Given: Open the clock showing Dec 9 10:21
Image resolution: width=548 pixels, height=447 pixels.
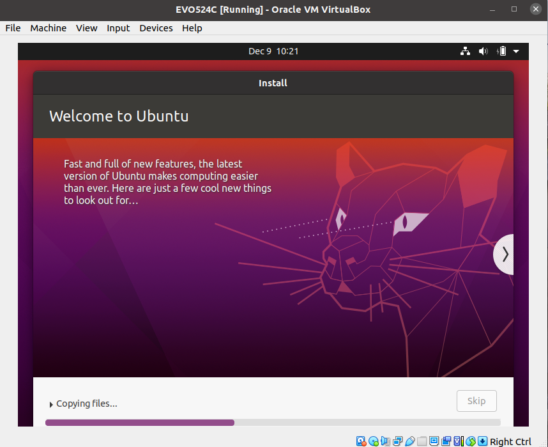Looking at the screenshot, I should [273, 51].
